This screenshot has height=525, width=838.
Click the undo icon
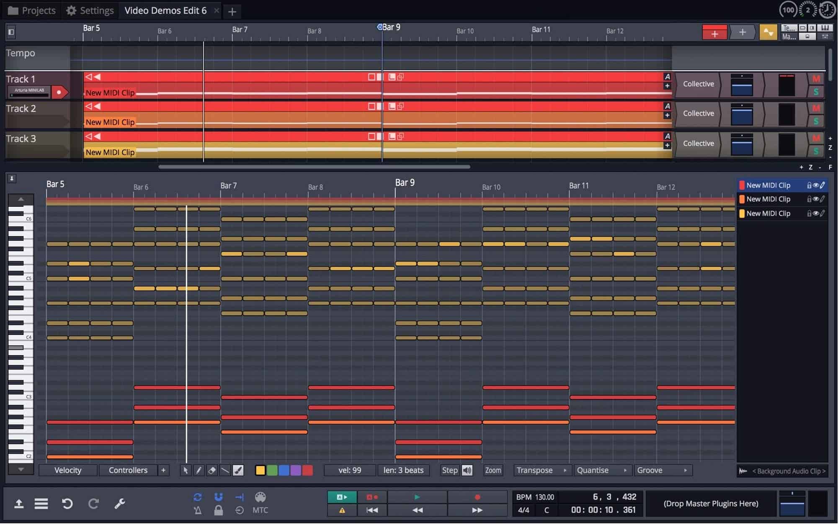(x=67, y=504)
